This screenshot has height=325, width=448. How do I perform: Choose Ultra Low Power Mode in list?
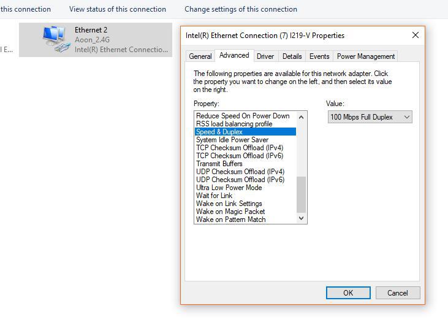pyautogui.click(x=229, y=188)
